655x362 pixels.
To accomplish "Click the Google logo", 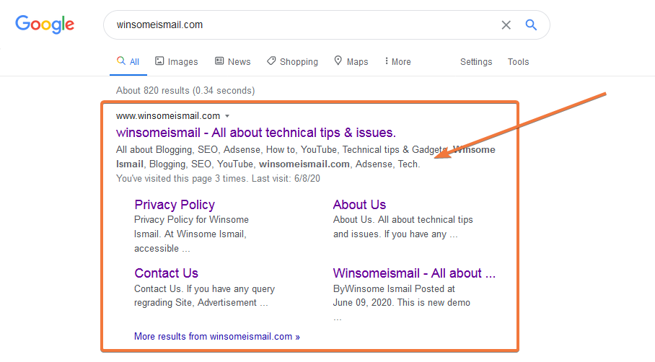I will (45, 25).
